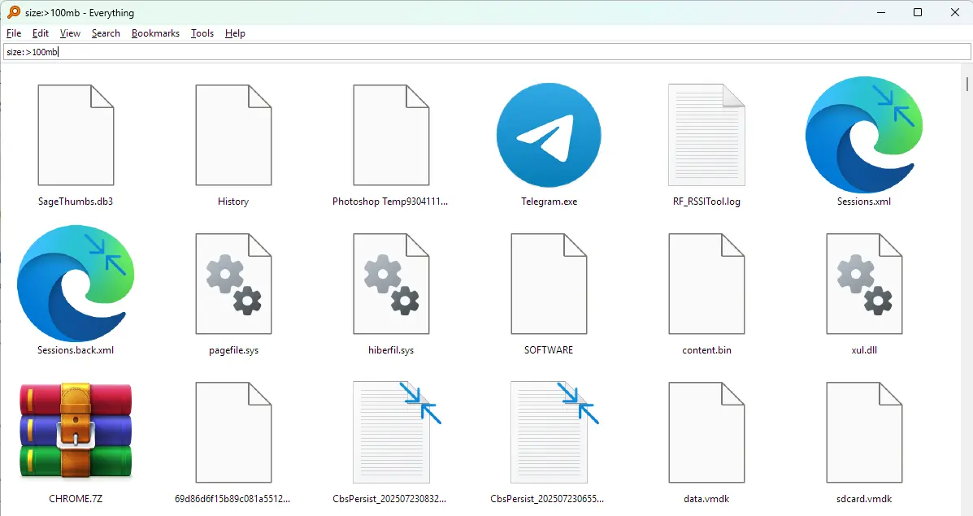Minimize the Everything window
Image resolution: width=973 pixels, height=516 pixels.
881,12
